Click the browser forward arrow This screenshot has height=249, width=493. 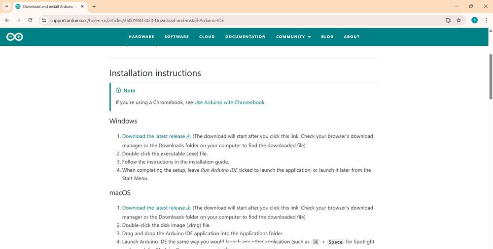coord(19,20)
